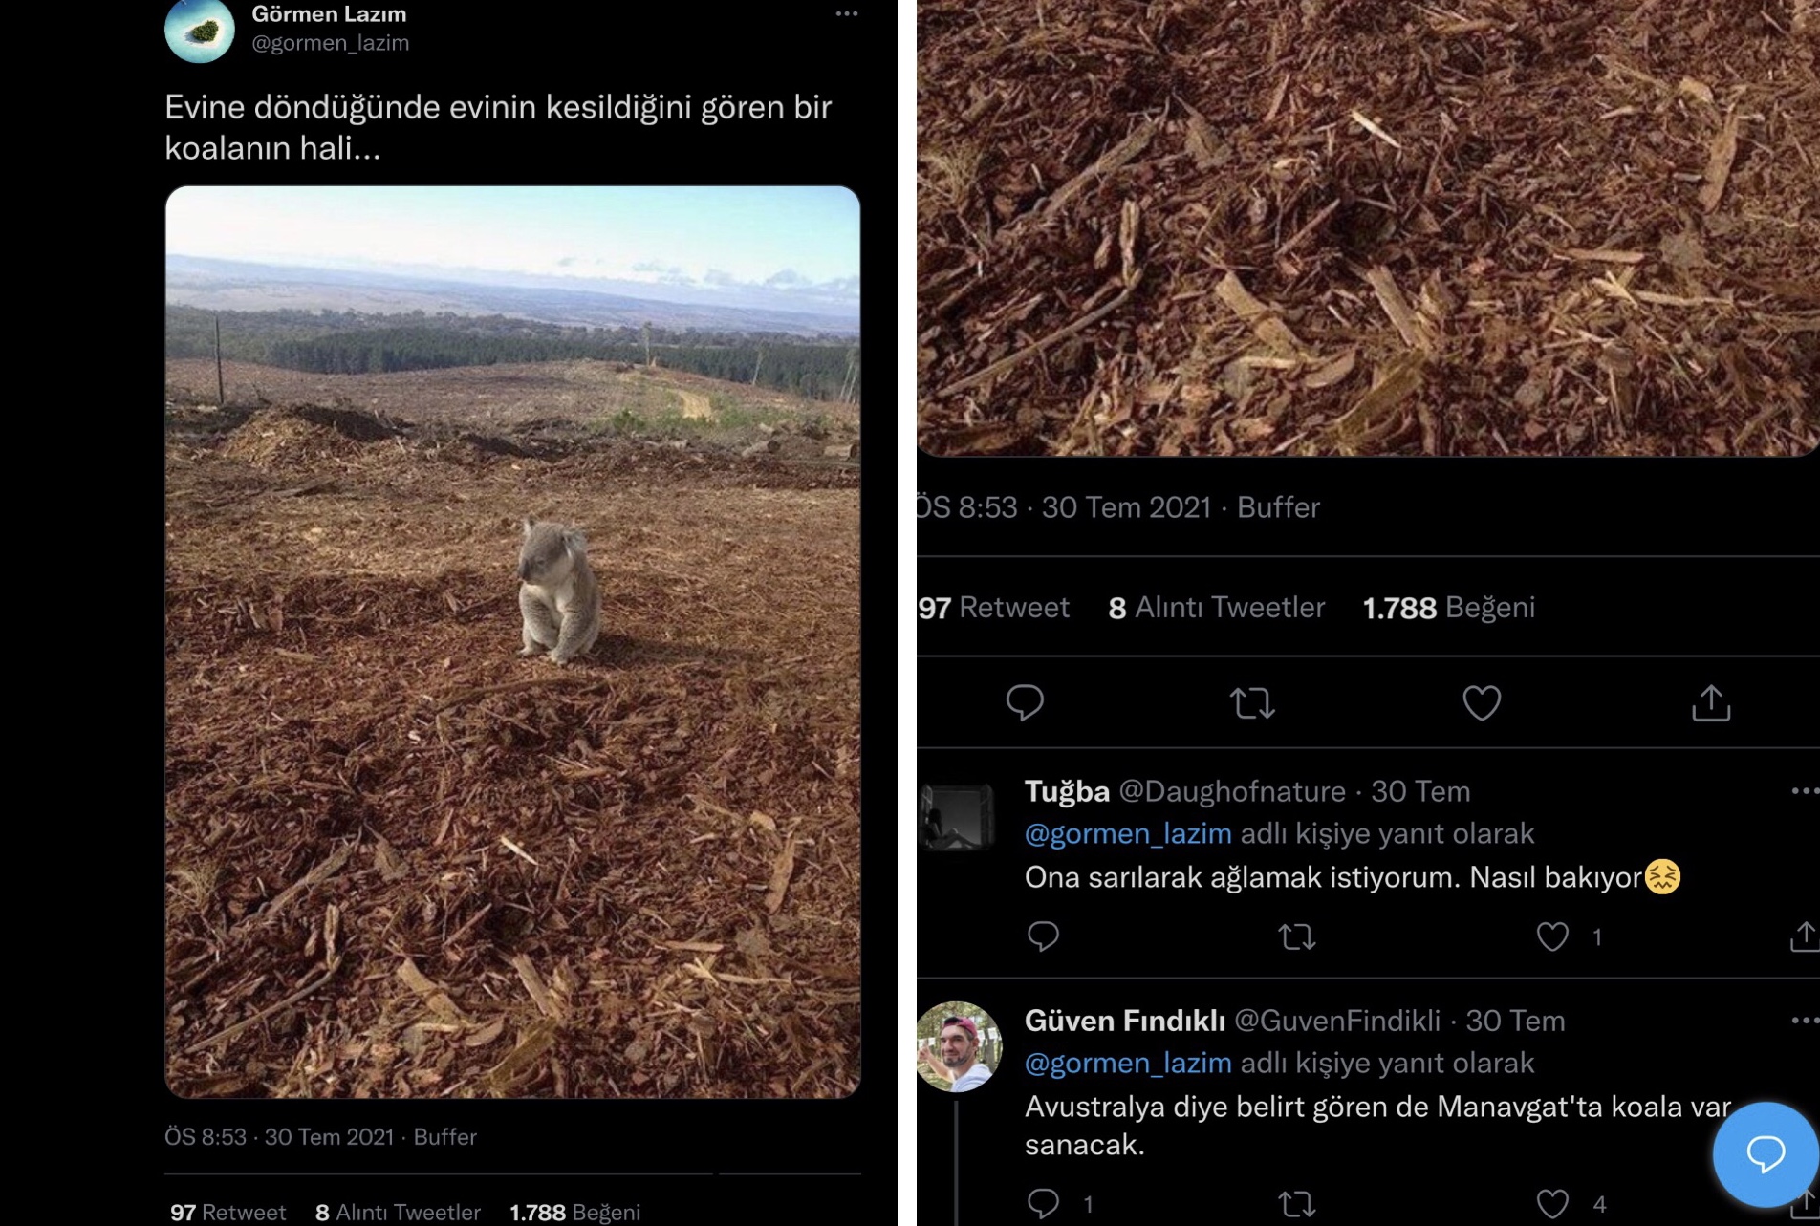The height and width of the screenshot is (1226, 1820).
Task: Retweet the main koala tweet
Action: pos(1252,704)
